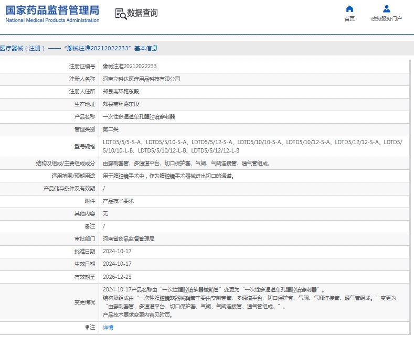This screenshot has height=337, width=414.
Task: Open the 详情 link
Action: [108, 327]
